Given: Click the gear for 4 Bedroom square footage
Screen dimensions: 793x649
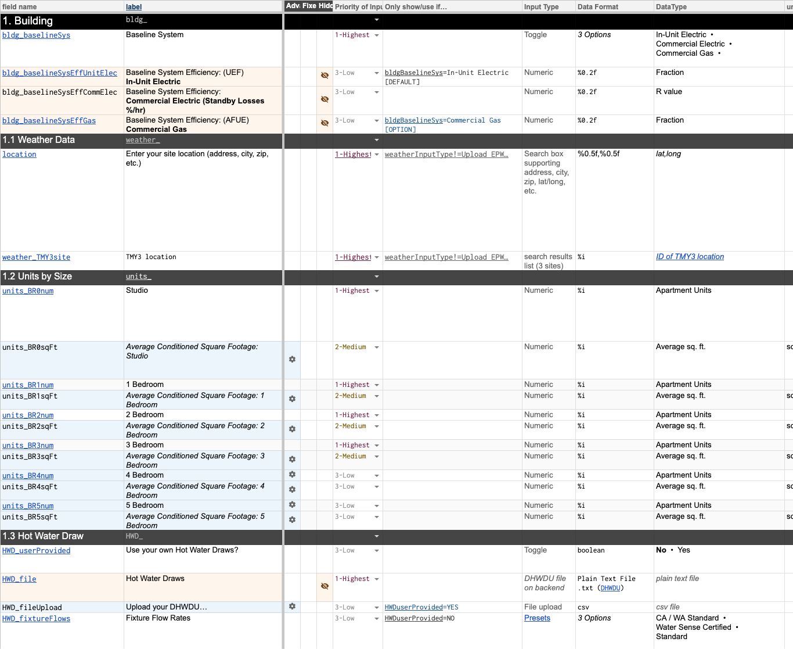Looking at the screenshot, I should 292,489.
